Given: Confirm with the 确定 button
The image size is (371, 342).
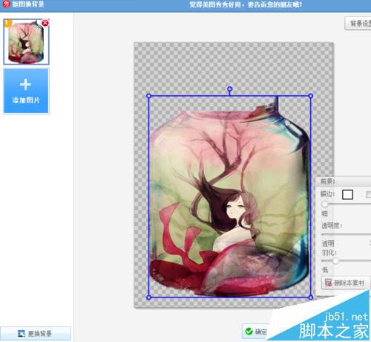Looking at the screenshot, I should [256, 332].
